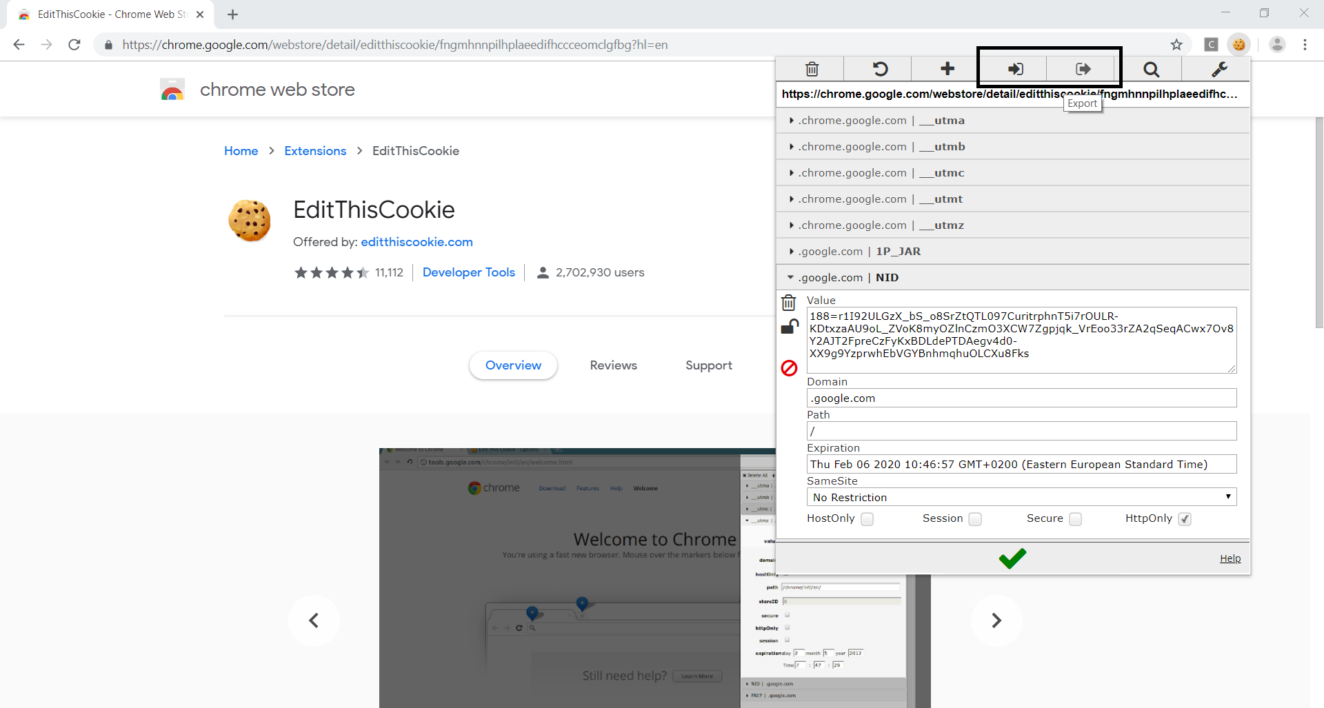This screenshot has width=1324, height=708.
Task: Show next screenshot with right arrow
Action: click(x=996, y=620)
